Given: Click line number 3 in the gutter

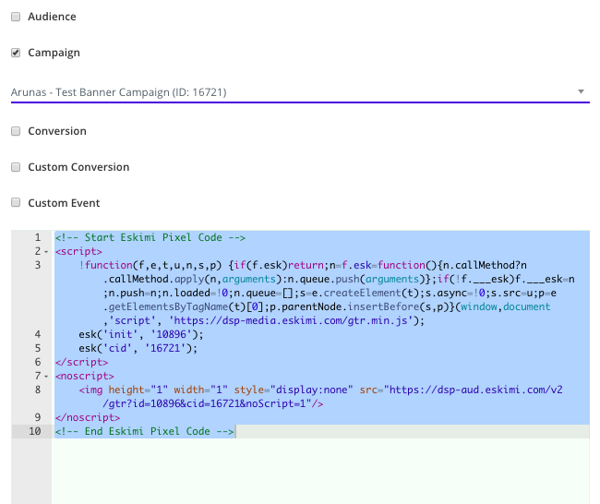Looking at the screenshot, I should (38, 265).
